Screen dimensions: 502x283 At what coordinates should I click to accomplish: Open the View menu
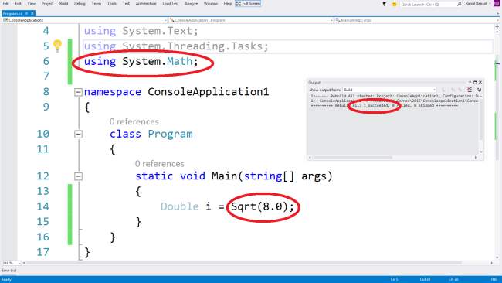pos(32,4)
